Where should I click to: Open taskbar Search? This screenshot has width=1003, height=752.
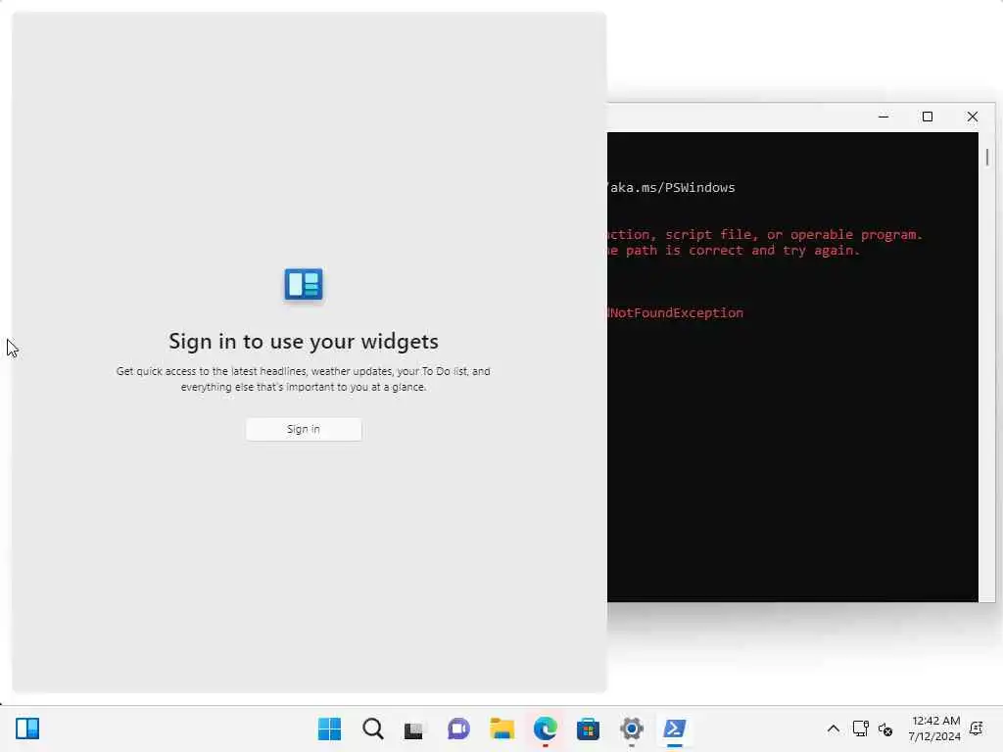(373, 728)
